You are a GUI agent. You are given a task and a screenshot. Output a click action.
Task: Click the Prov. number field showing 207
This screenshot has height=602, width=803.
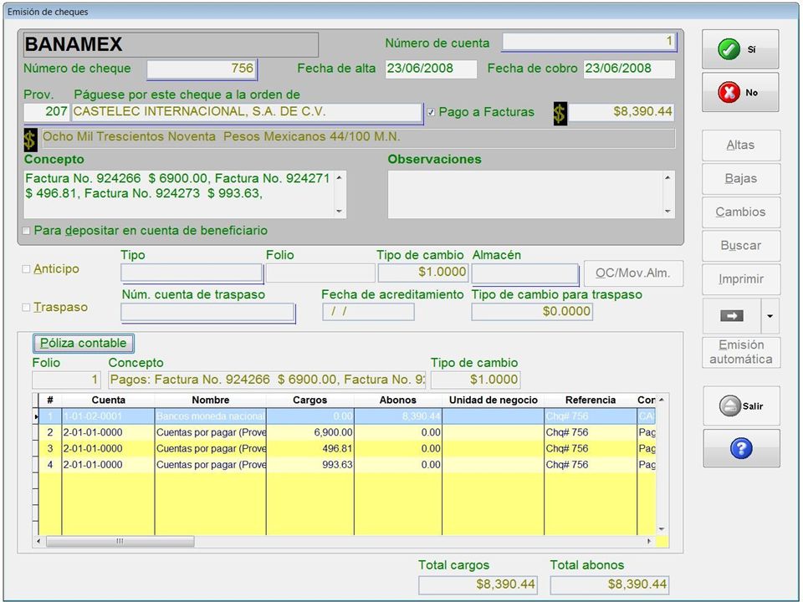click(x=47, y=112)
